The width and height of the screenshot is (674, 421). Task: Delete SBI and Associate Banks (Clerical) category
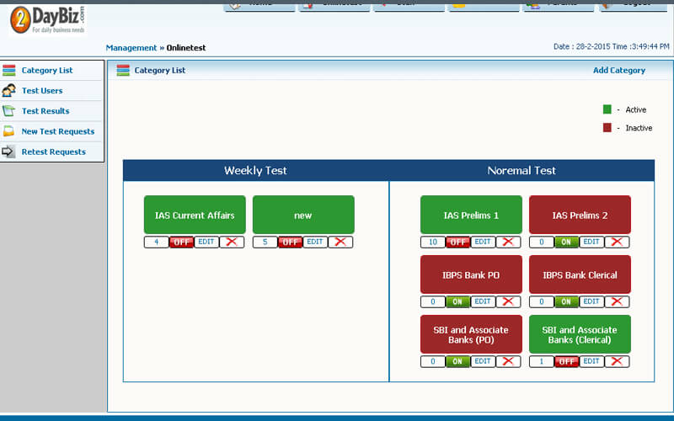(617, 361)
